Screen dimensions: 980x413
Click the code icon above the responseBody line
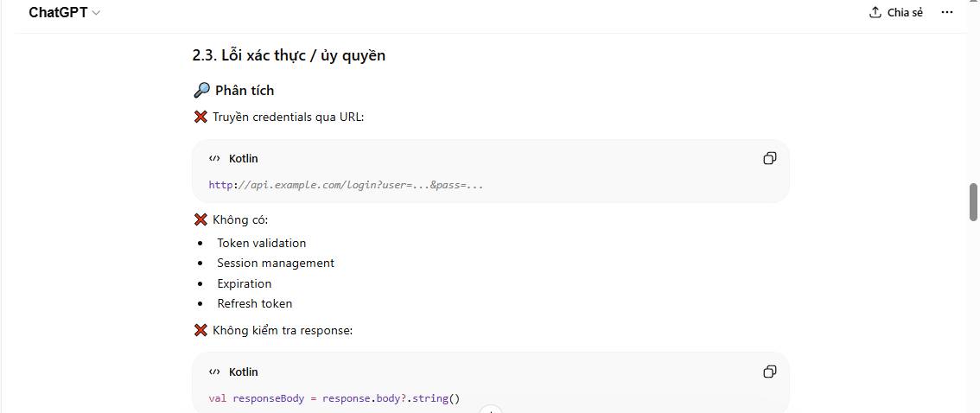(214, 372)
